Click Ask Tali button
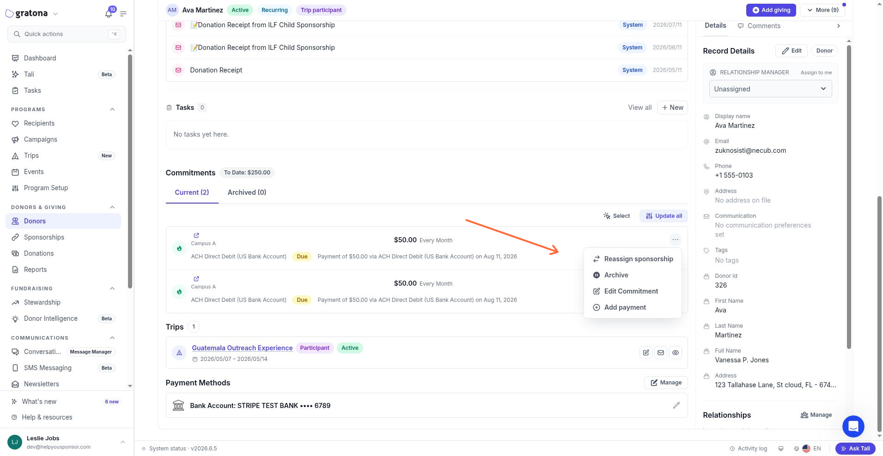The width and height of the screenshot is (883, 456). coord(855,449)
